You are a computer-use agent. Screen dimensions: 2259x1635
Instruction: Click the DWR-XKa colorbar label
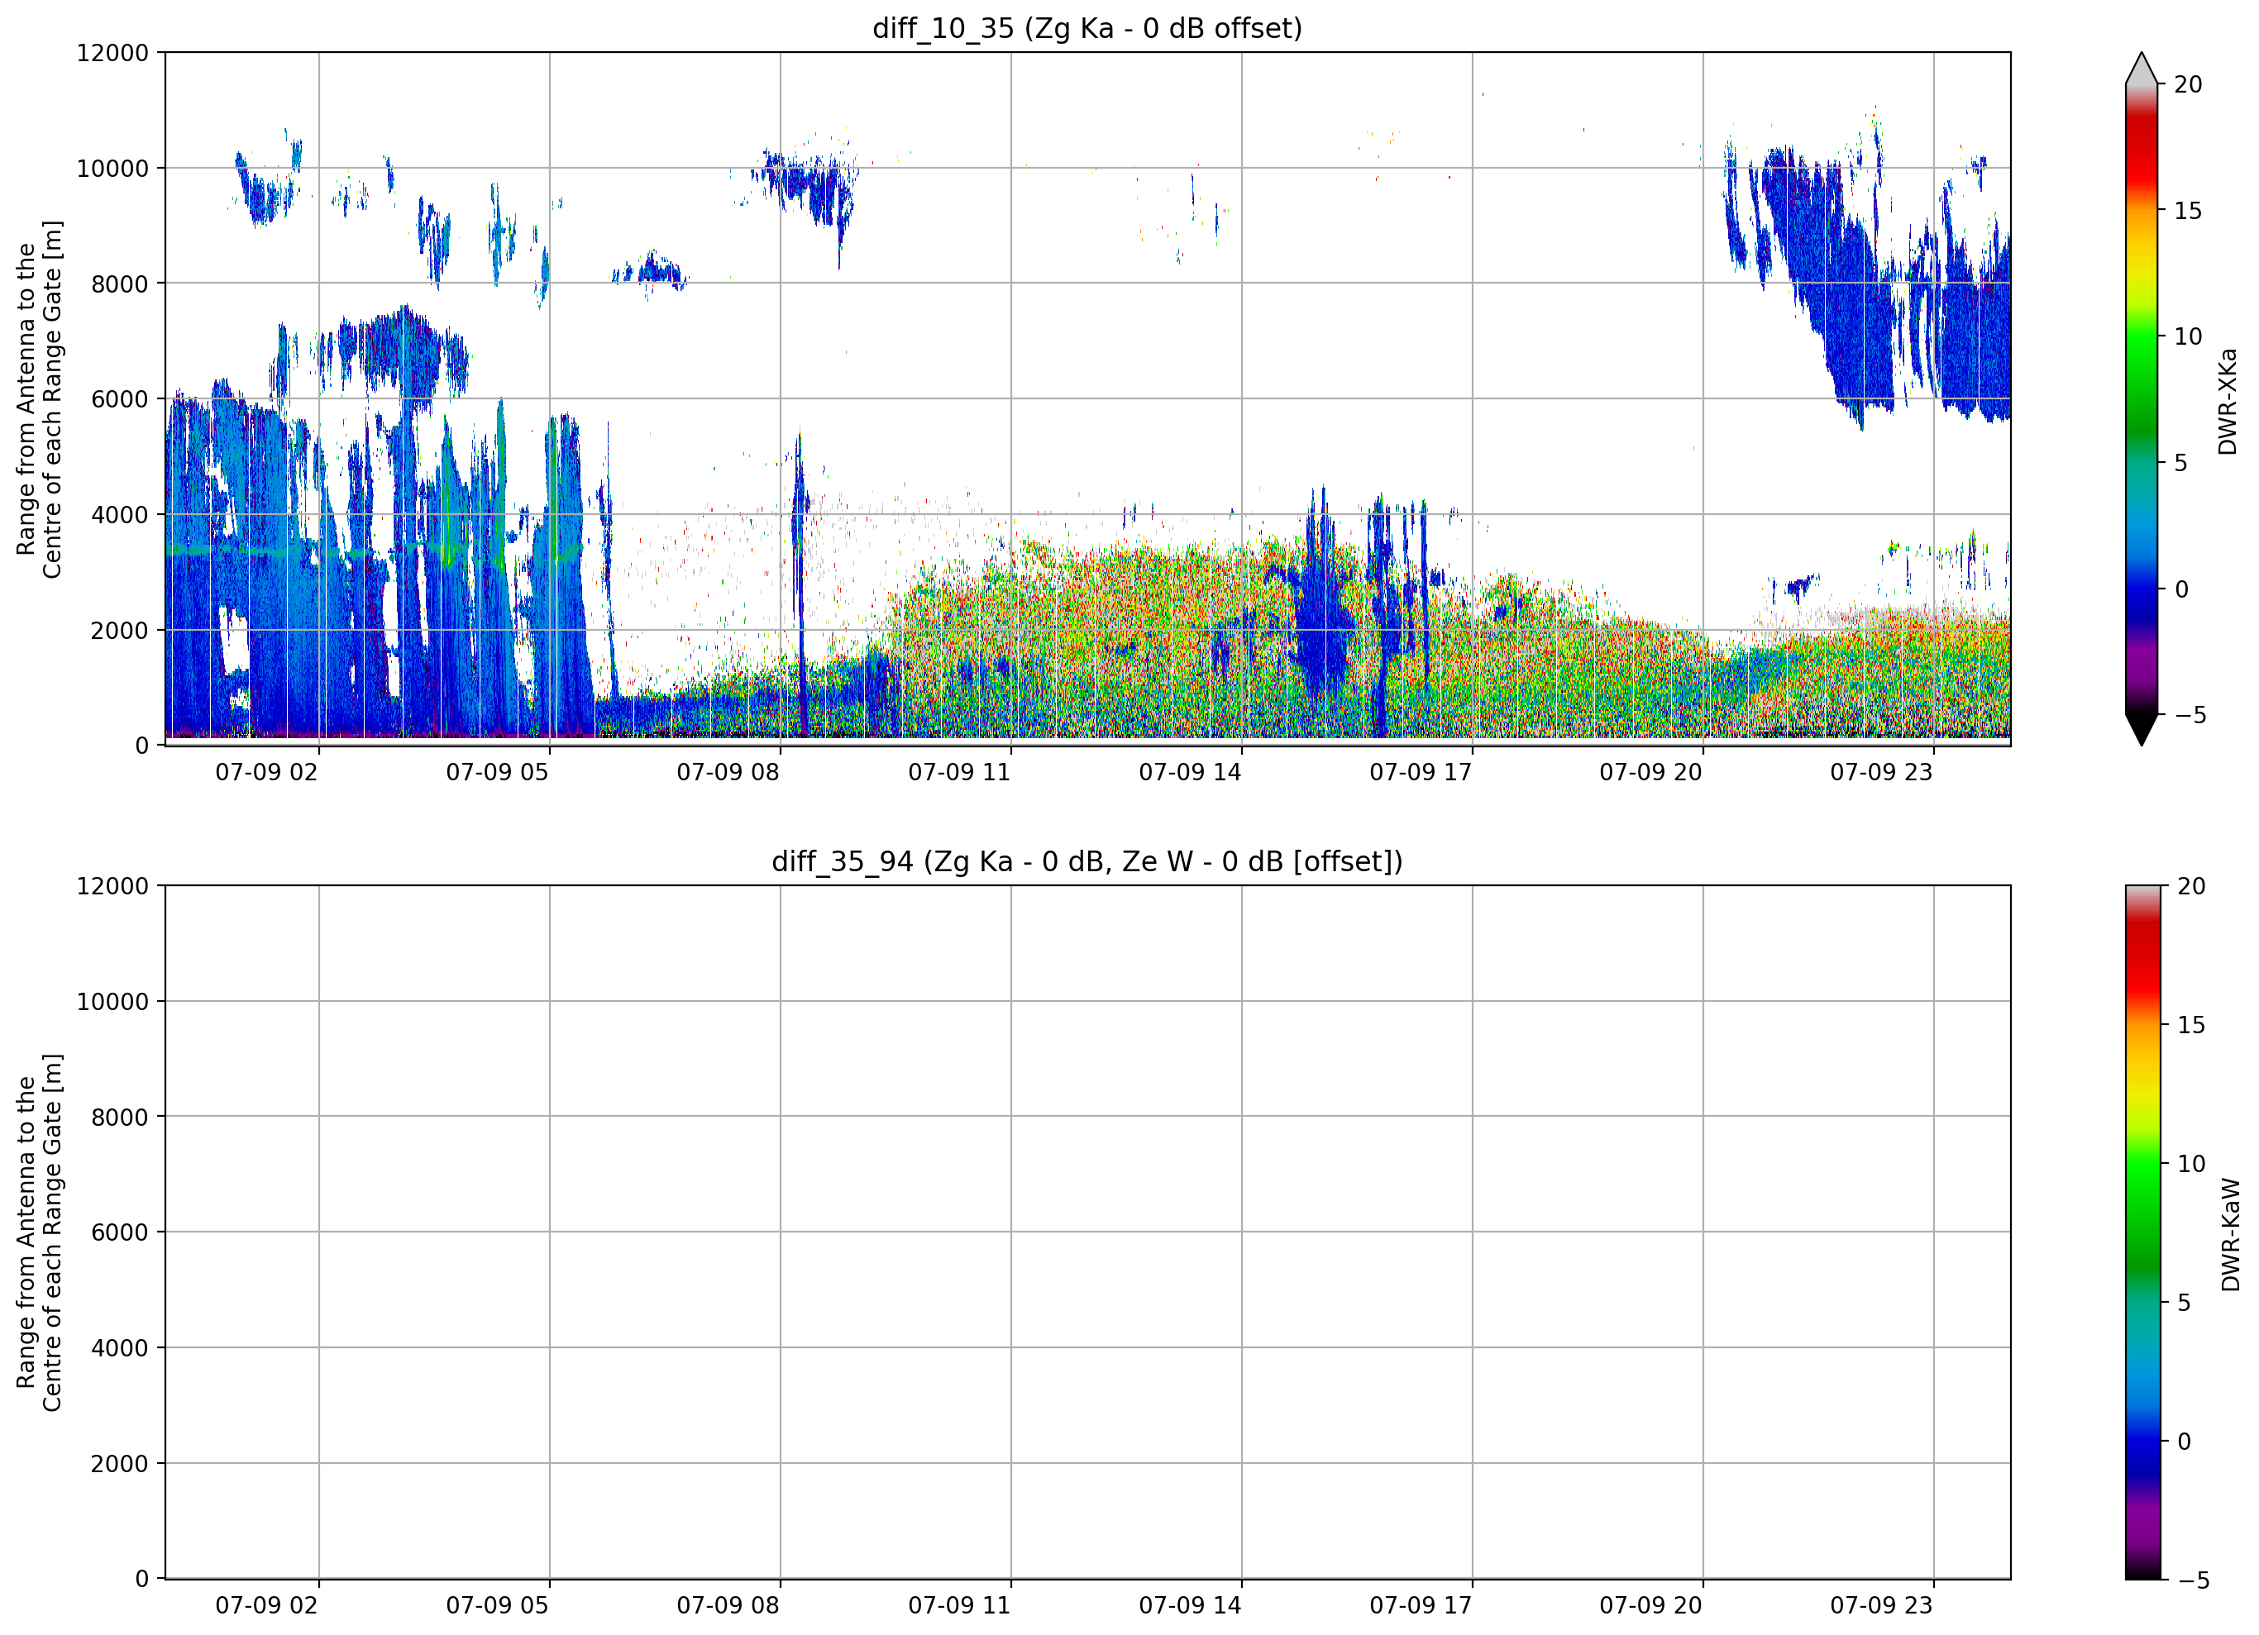coord(2228,401)
